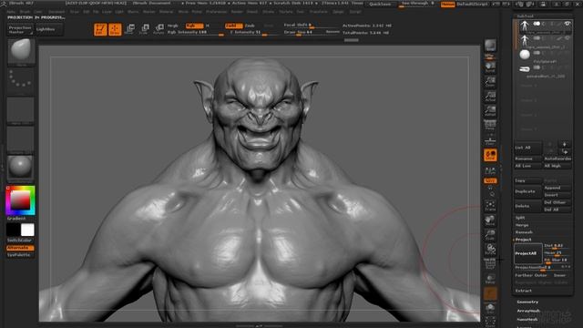Click the Move canvas icon on right shelf
Image resolution: width=583 pixels, height=328 pixels.
click(490, 220)
